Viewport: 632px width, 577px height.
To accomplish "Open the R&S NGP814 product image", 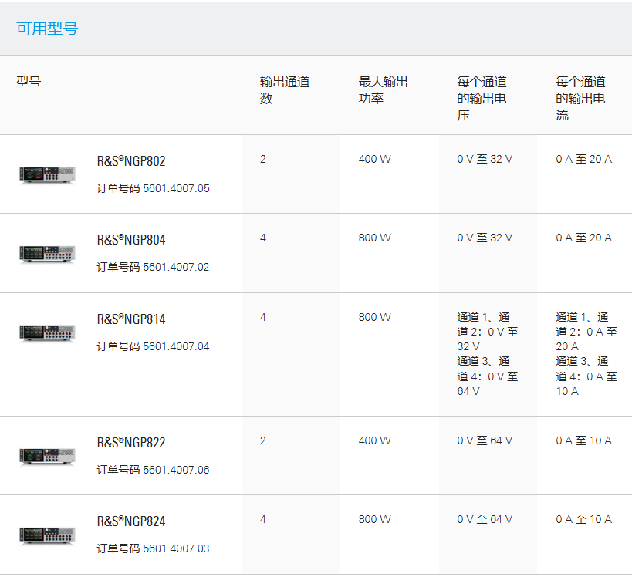I will pyautogui.click(x=48, y=332).
